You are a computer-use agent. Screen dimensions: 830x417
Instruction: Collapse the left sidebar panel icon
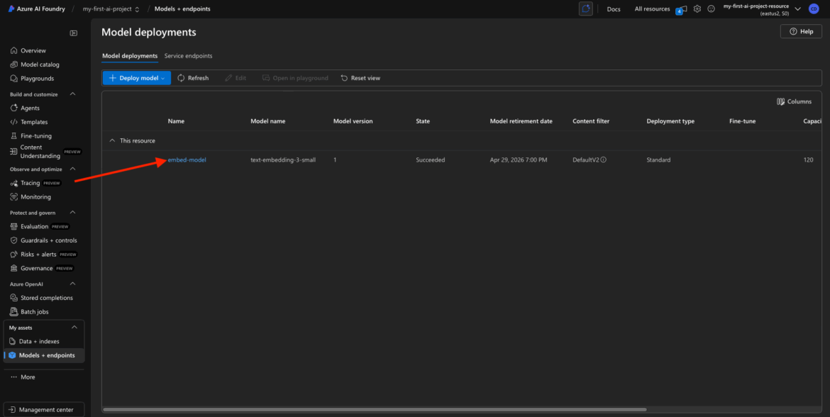coord(74,33)
